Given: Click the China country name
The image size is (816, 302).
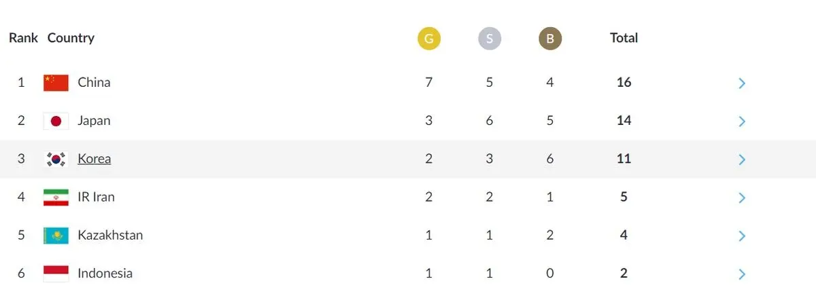Looking at the screenshot, I should point(94,82).
